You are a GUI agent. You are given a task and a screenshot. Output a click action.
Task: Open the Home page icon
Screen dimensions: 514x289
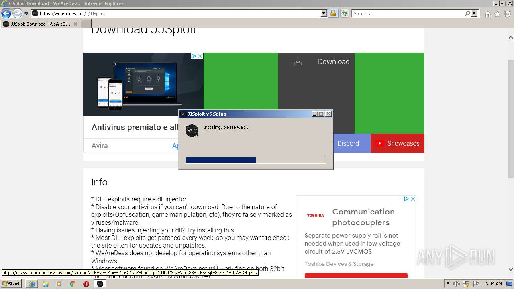(487, 14)
